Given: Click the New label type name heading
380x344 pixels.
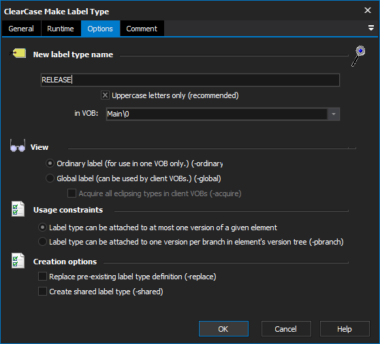Looking at the screenshot, I should (x=73, y=54).
